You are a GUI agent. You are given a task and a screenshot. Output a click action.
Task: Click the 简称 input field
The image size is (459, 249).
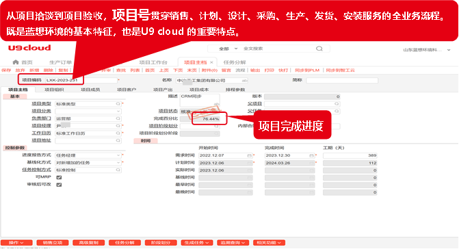pyautogui.click(x=342, y=80)
